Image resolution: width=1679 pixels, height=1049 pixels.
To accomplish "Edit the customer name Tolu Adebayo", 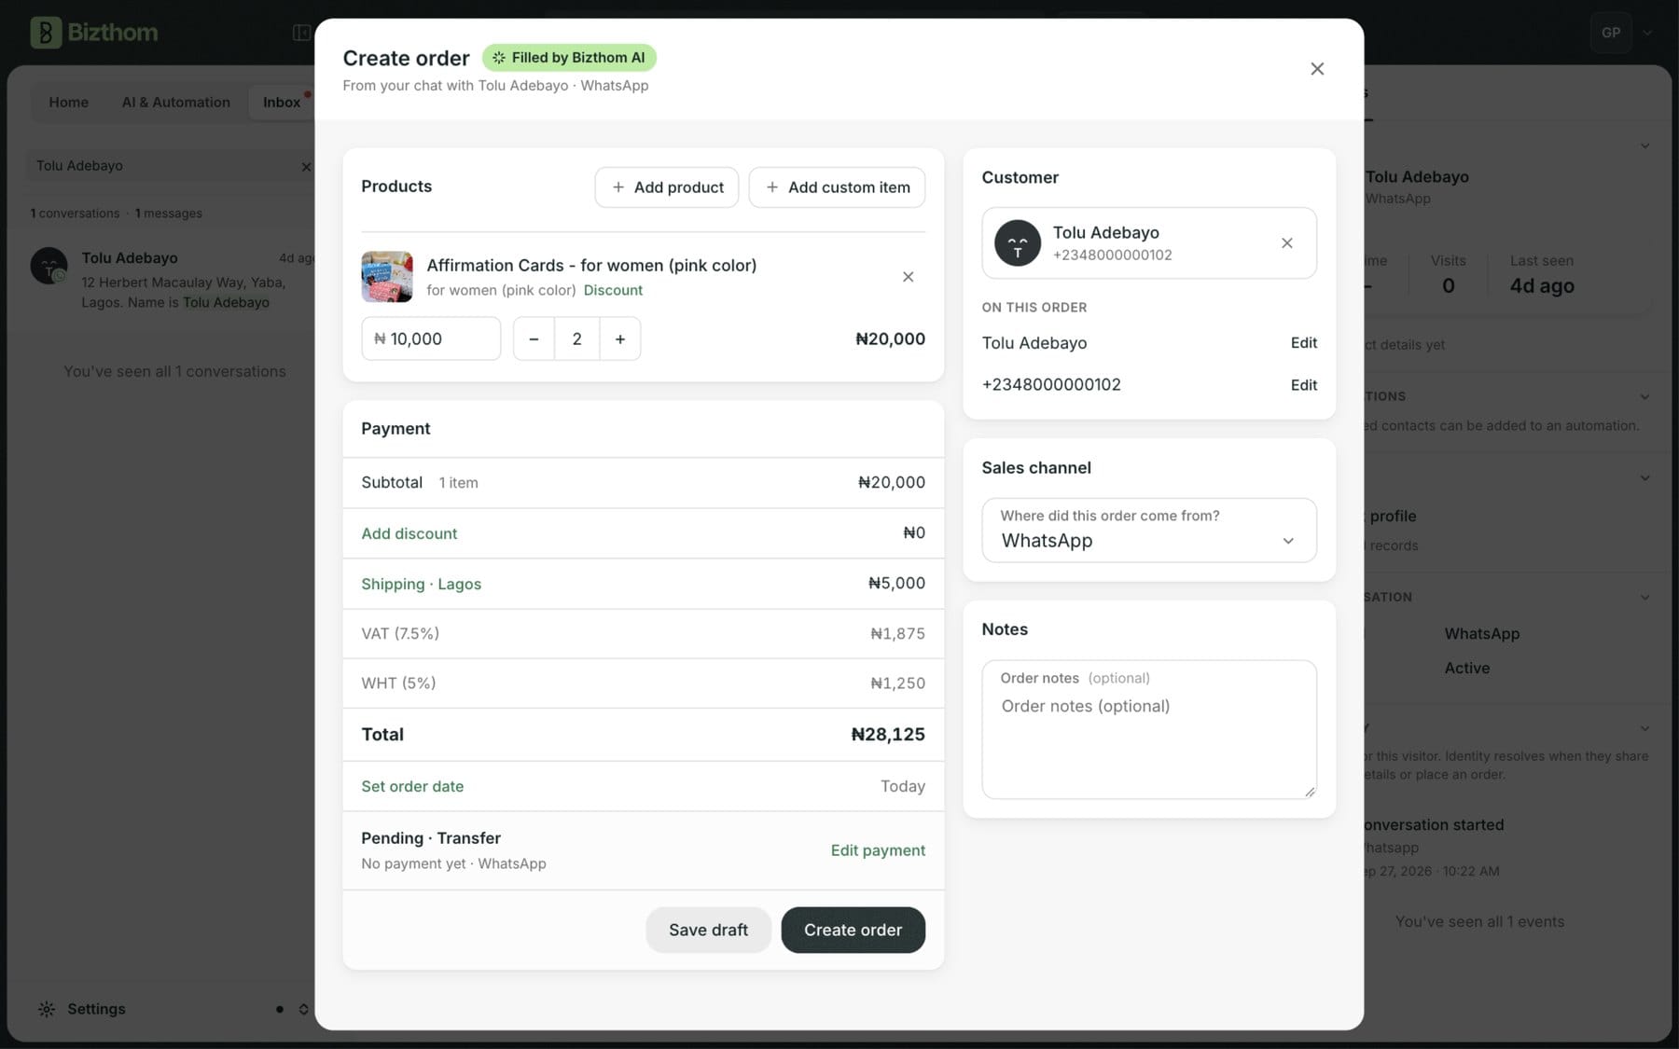I will 1303,342.
